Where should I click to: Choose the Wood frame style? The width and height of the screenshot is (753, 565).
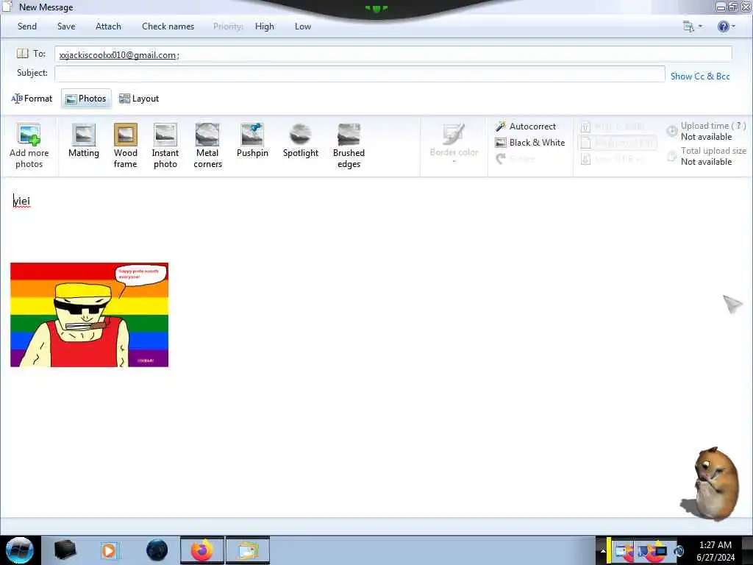point(125,146)
